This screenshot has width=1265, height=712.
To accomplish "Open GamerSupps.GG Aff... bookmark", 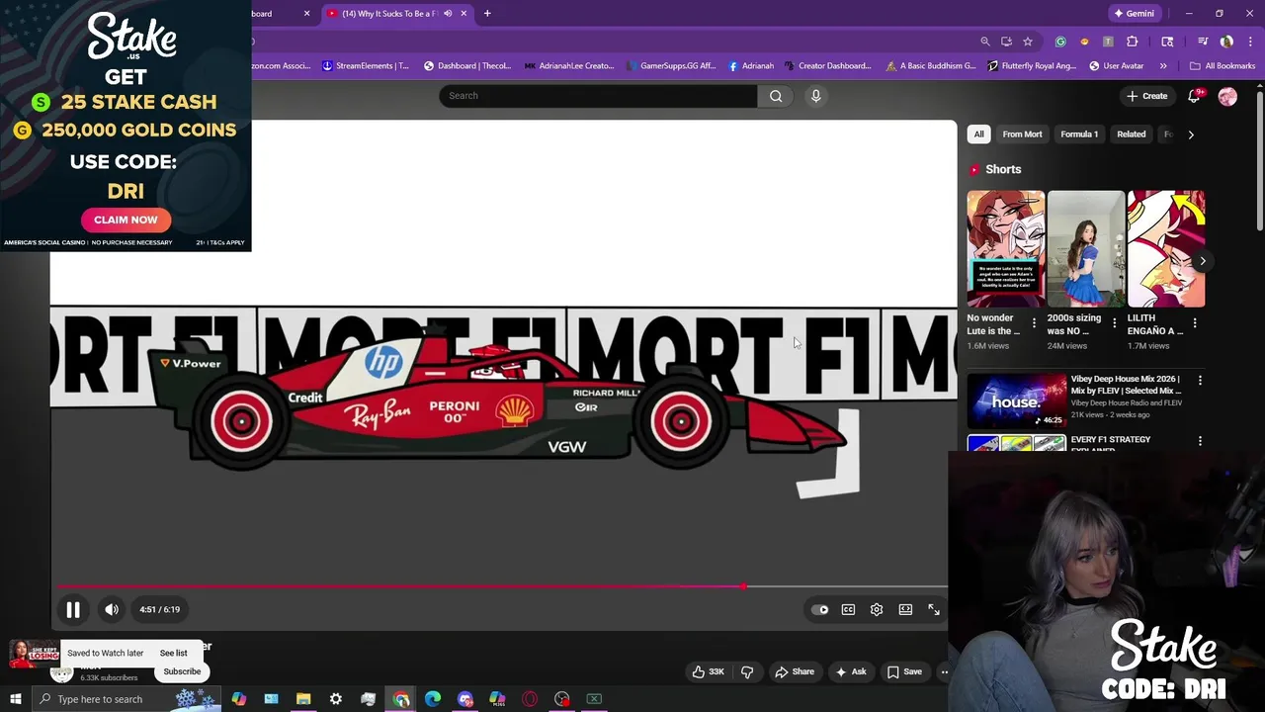I will pos(670,66).
